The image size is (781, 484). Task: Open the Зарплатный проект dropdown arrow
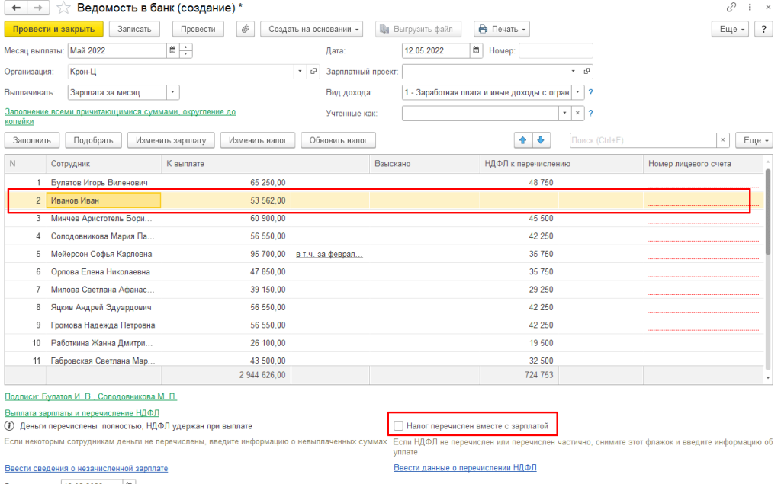click(574, 71)
